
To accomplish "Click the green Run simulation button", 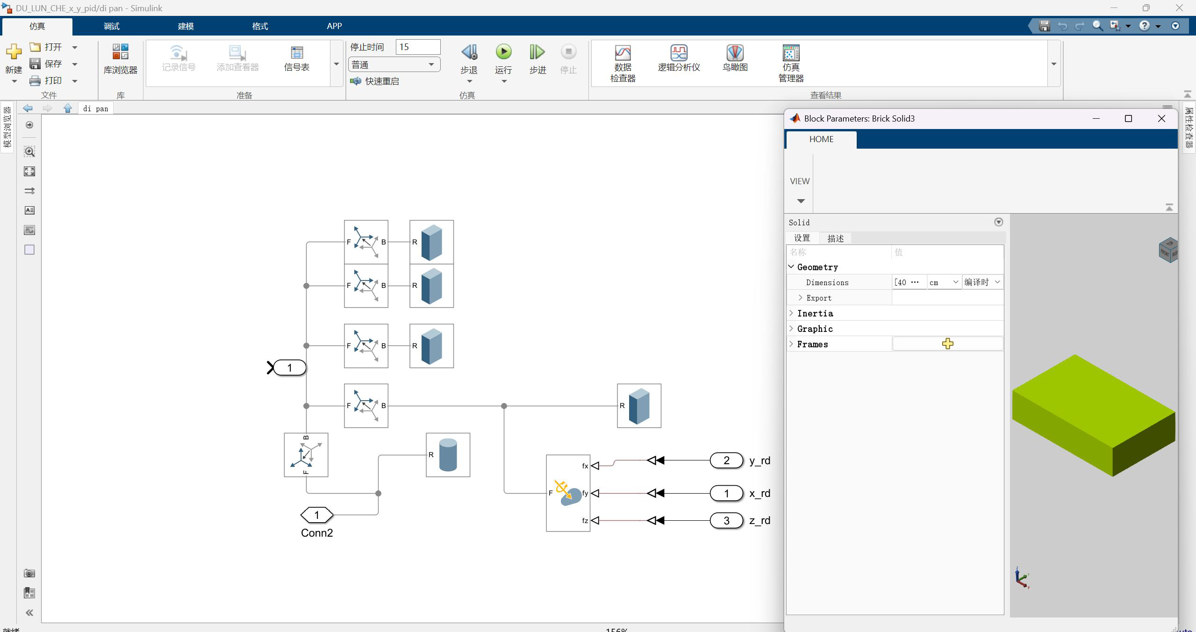I will (503, 52).
